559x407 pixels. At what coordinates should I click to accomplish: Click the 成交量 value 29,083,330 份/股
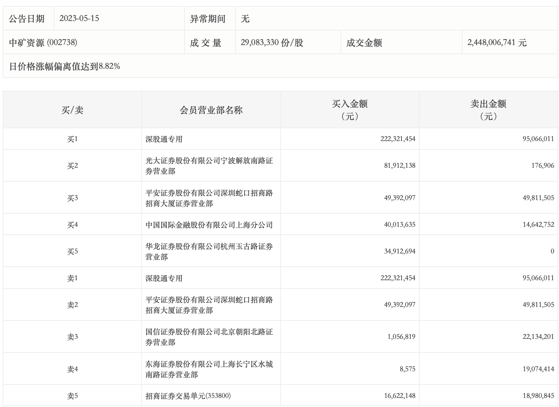(x=272, y=43)
